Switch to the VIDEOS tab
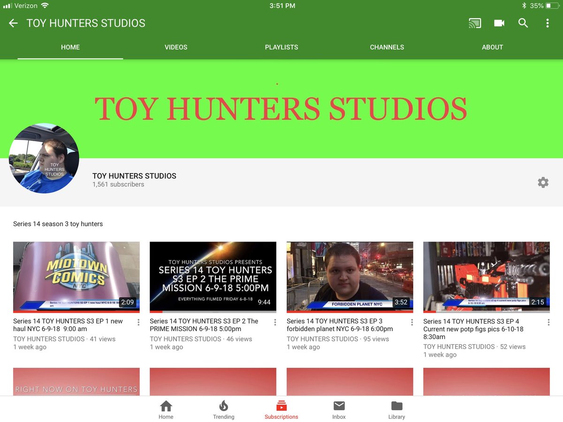This screenshot has height=422, width=563. pos(176,47)
